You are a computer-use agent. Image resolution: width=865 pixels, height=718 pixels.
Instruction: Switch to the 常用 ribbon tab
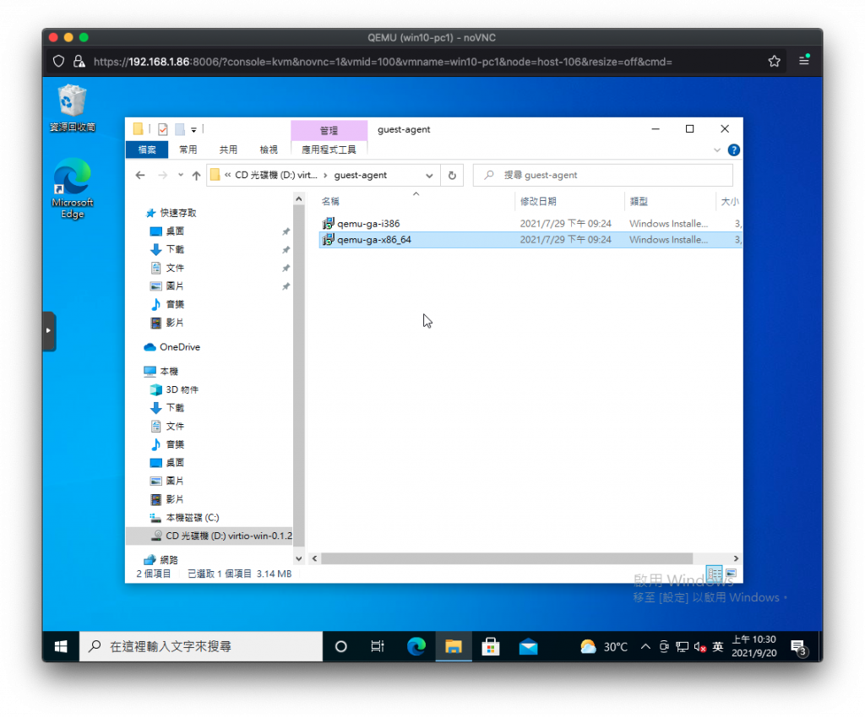pos(188,150)
